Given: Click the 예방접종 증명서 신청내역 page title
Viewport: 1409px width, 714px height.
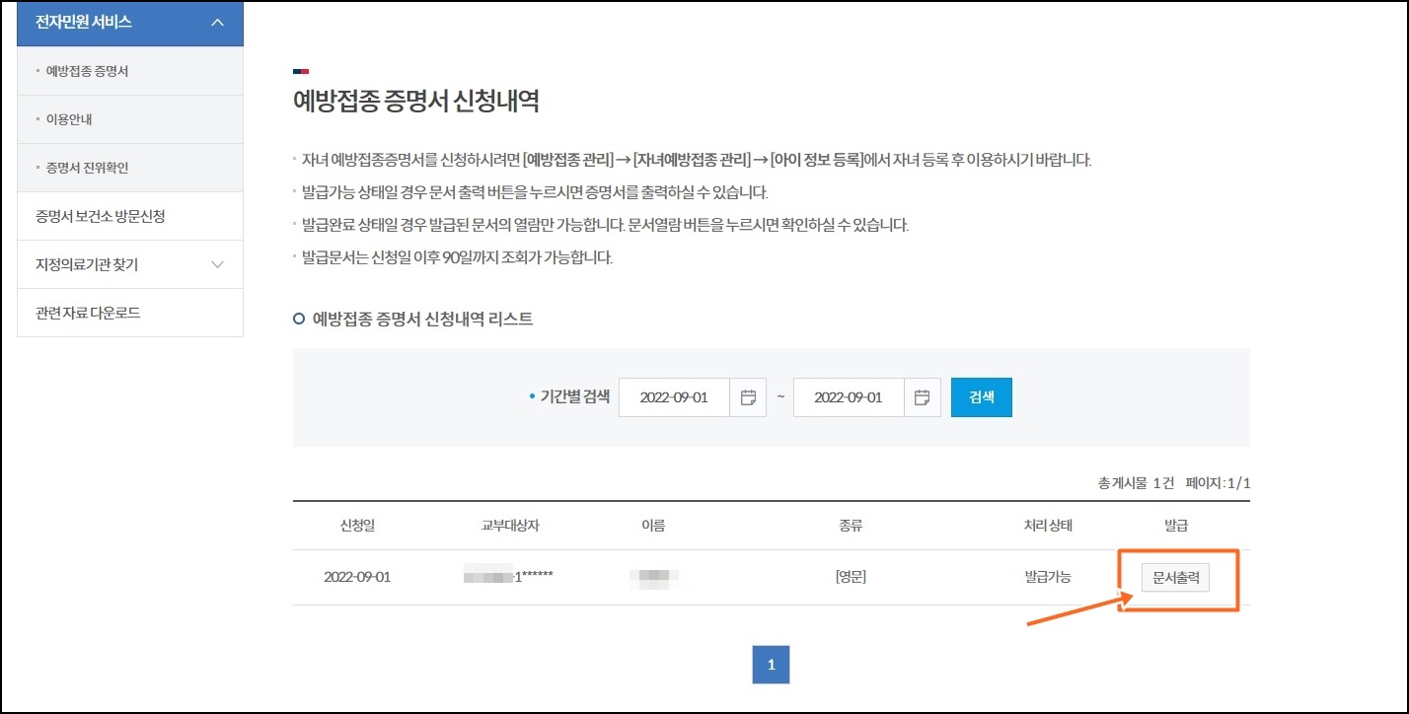Looking at the screenshot, I should [x=416, y=101].
